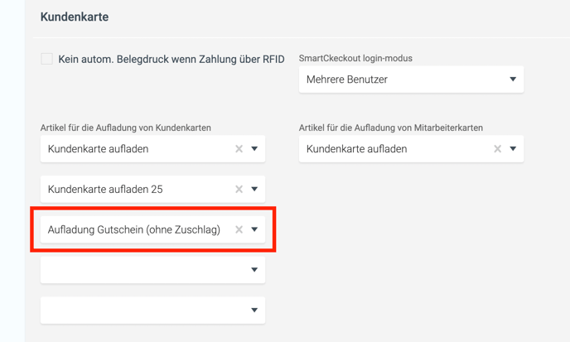The height and width of the screenshot is (342, 570).
Task: Expand Mitarbeiterkarten article dropdown arrow
Action: [513, 149]
